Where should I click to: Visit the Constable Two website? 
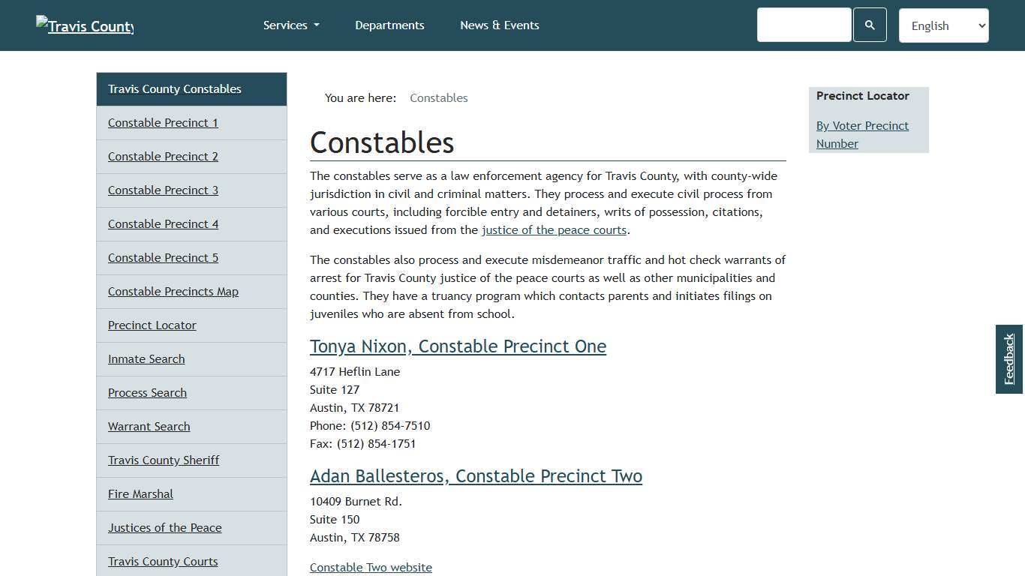(371, 567)
